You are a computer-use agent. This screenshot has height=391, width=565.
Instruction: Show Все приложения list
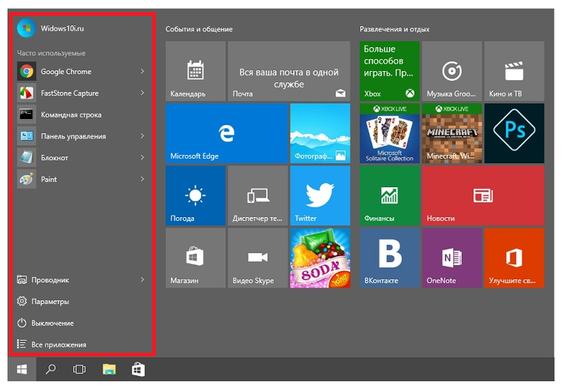(x=58, y=345)
